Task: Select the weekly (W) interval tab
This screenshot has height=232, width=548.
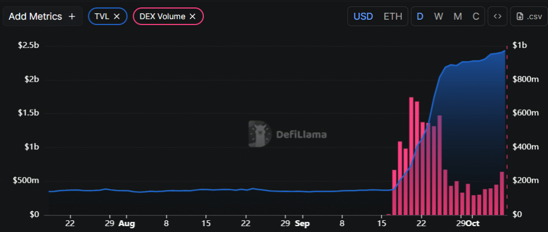Action: (x=438, y=17)
